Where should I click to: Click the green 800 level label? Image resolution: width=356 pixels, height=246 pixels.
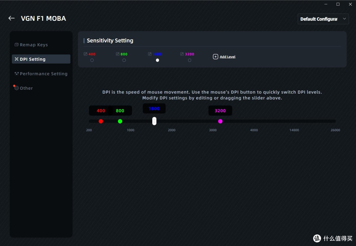(124, 54)
